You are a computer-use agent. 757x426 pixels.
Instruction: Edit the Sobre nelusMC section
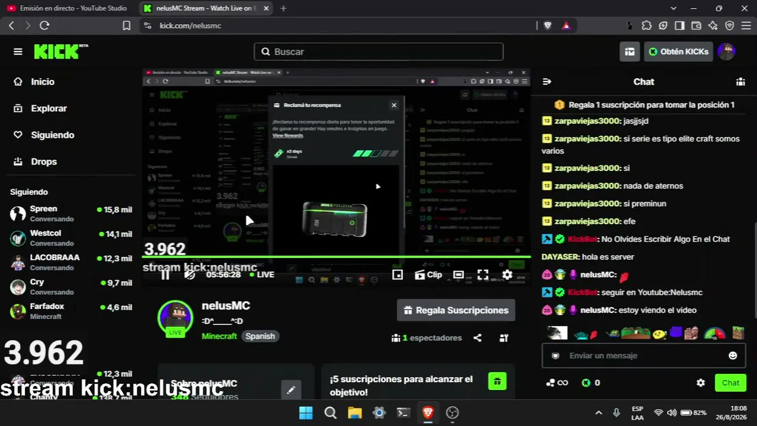coord(291,390)
